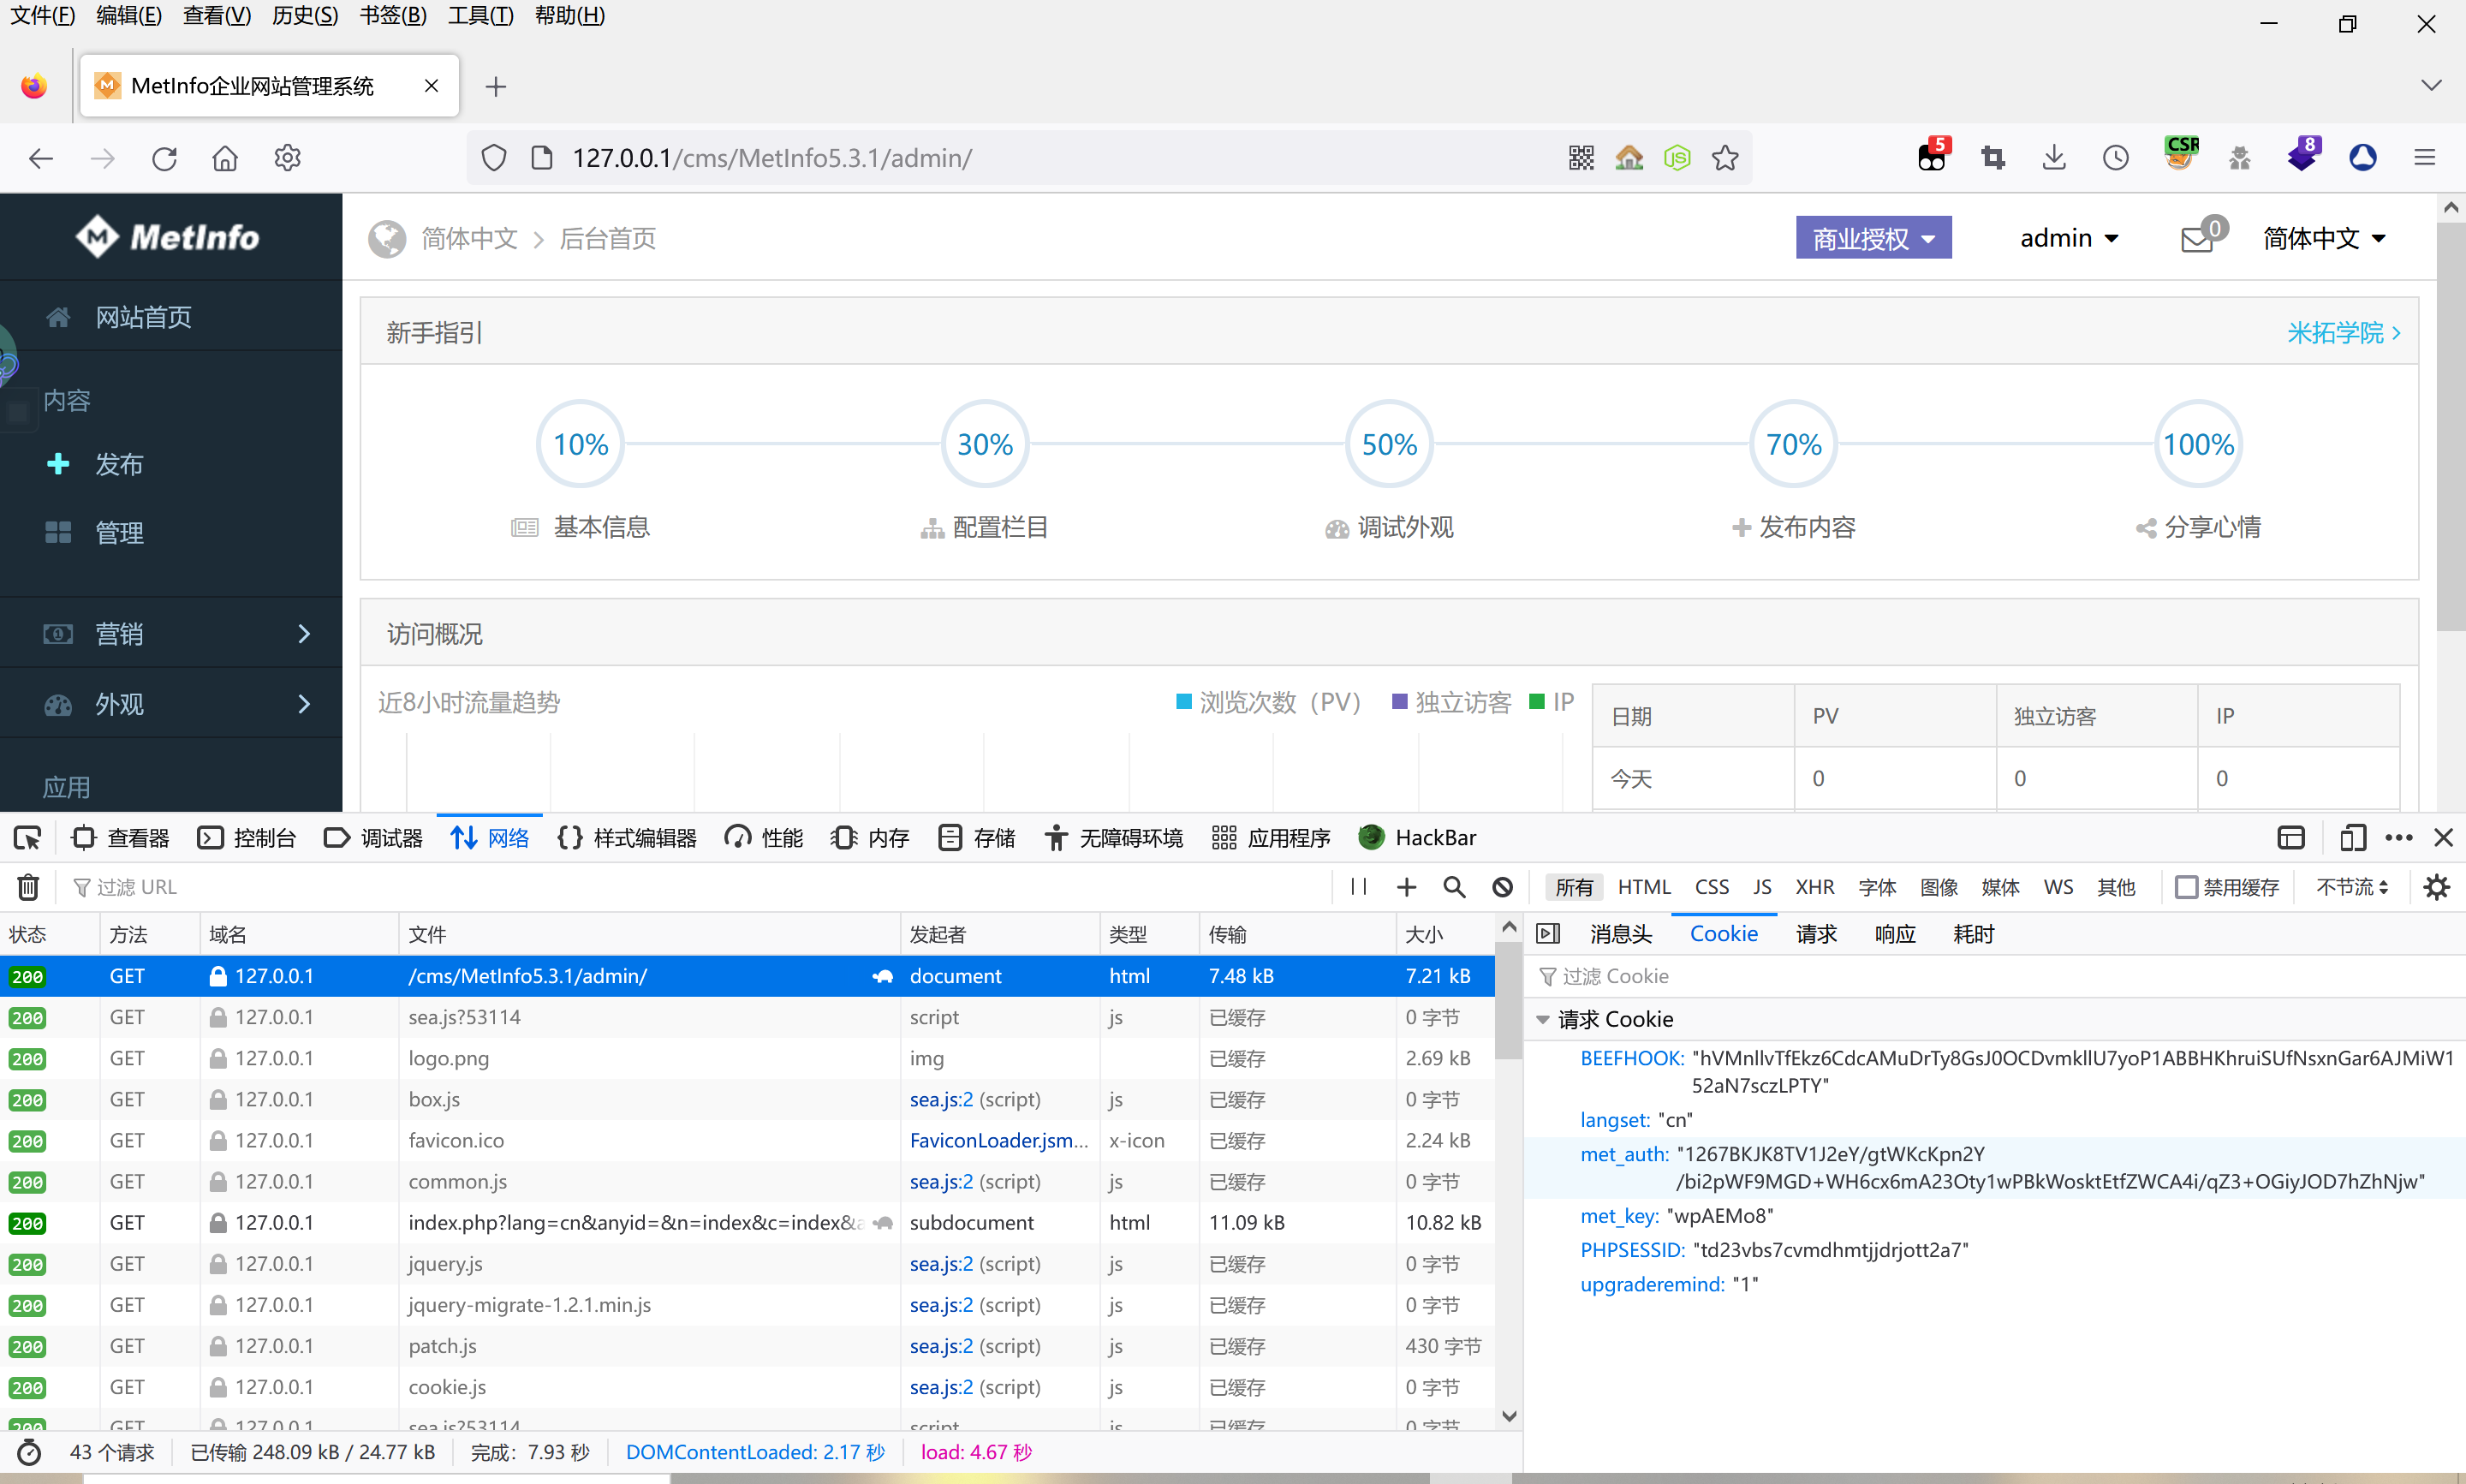Enable the 禁用缓存 checkbox
The image size is (2466, 1484).
[x=2186, y=887]
